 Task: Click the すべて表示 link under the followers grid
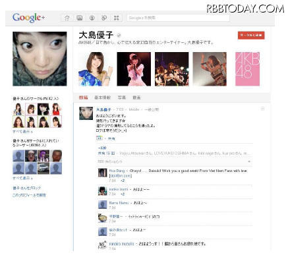point(22,178)
